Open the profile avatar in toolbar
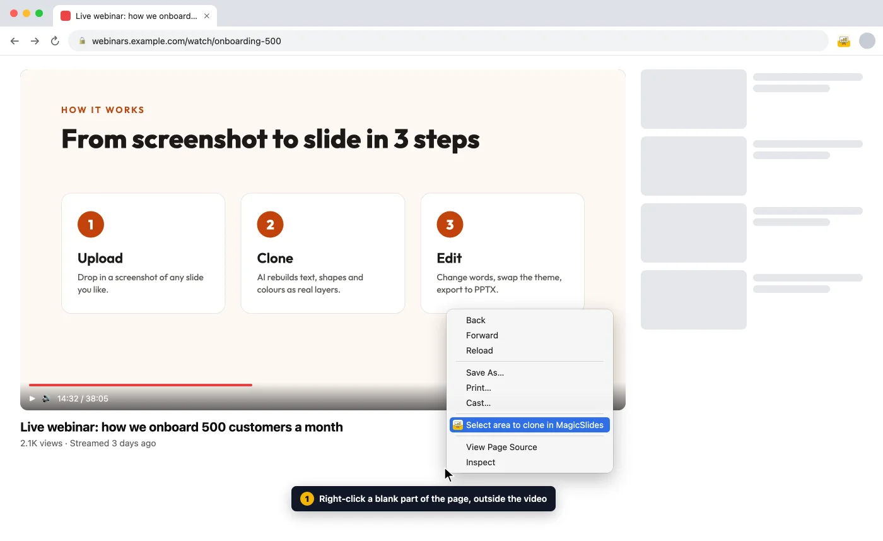This screenshot has width=883, height=541. pos(867,41)
